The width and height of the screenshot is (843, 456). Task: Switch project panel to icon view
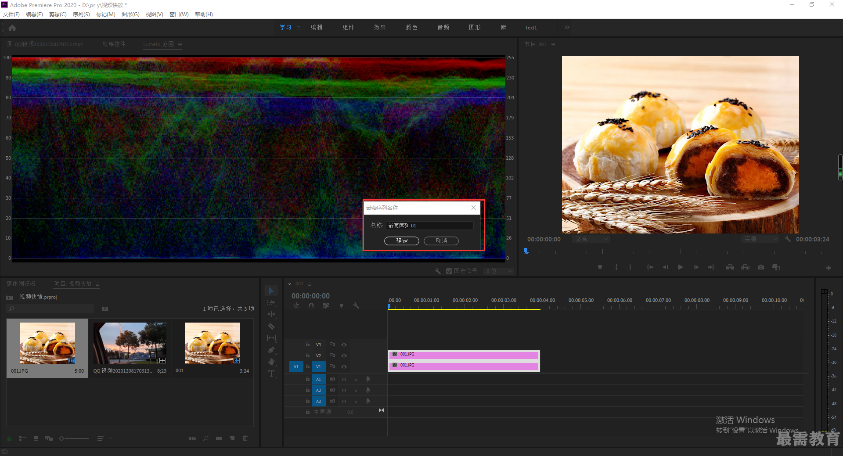click(x=36, y=438)
